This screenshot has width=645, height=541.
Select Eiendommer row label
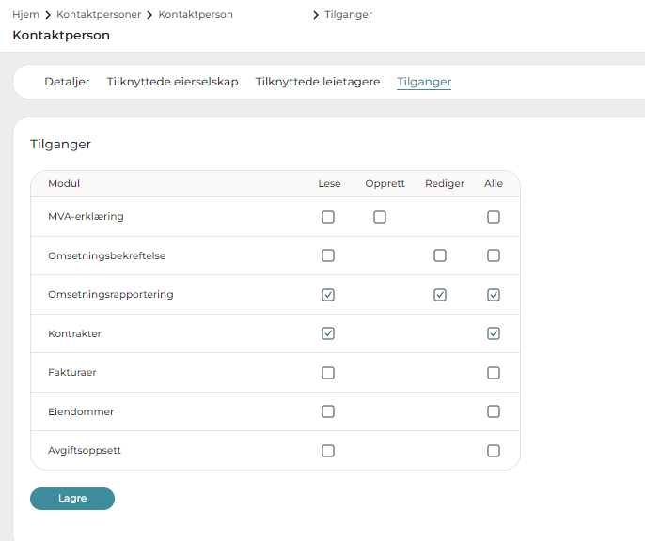[x=81, y=411]
